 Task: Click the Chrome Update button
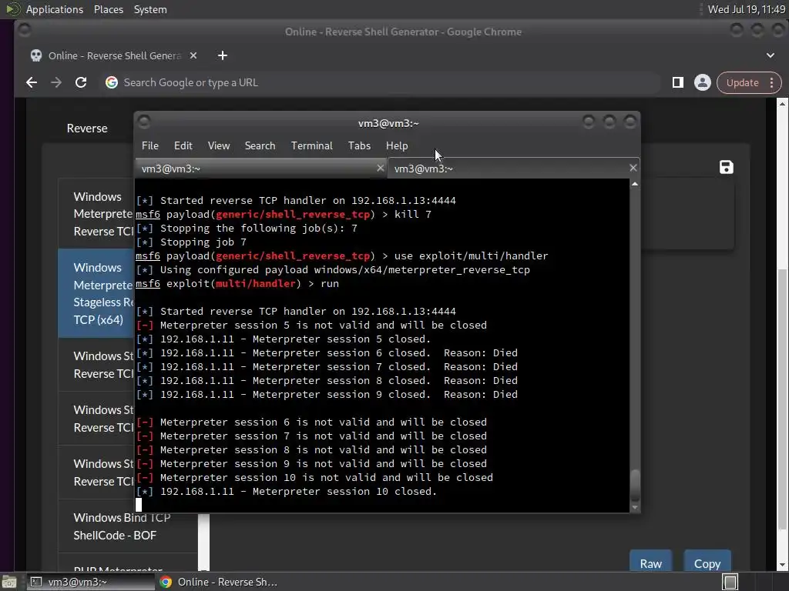(x=742, y=83)
